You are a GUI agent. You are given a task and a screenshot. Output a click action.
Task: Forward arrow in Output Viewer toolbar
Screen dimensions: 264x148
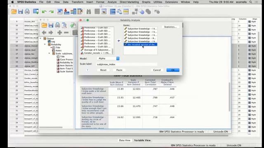51,32
